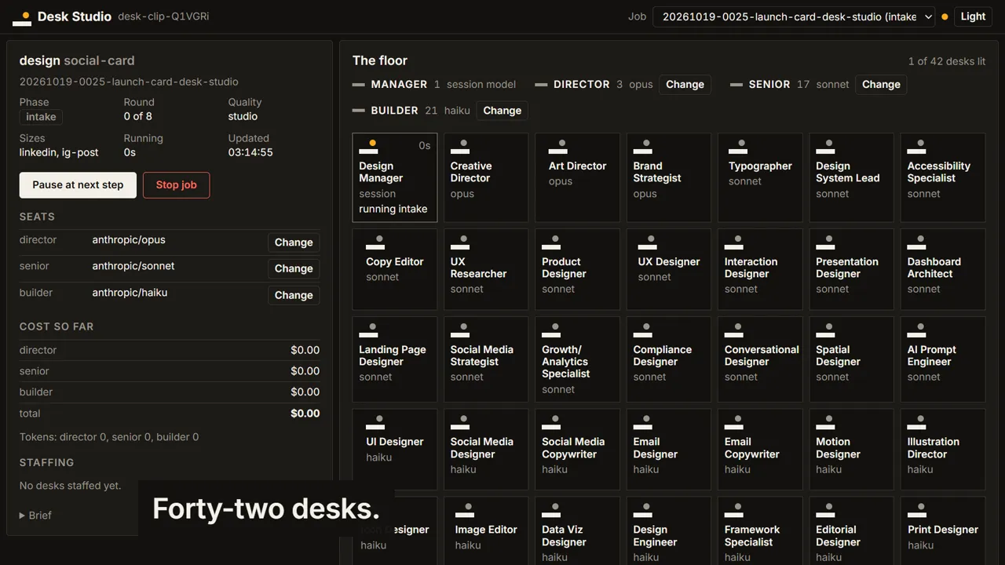Select the UX Designer desk icon

648,242
